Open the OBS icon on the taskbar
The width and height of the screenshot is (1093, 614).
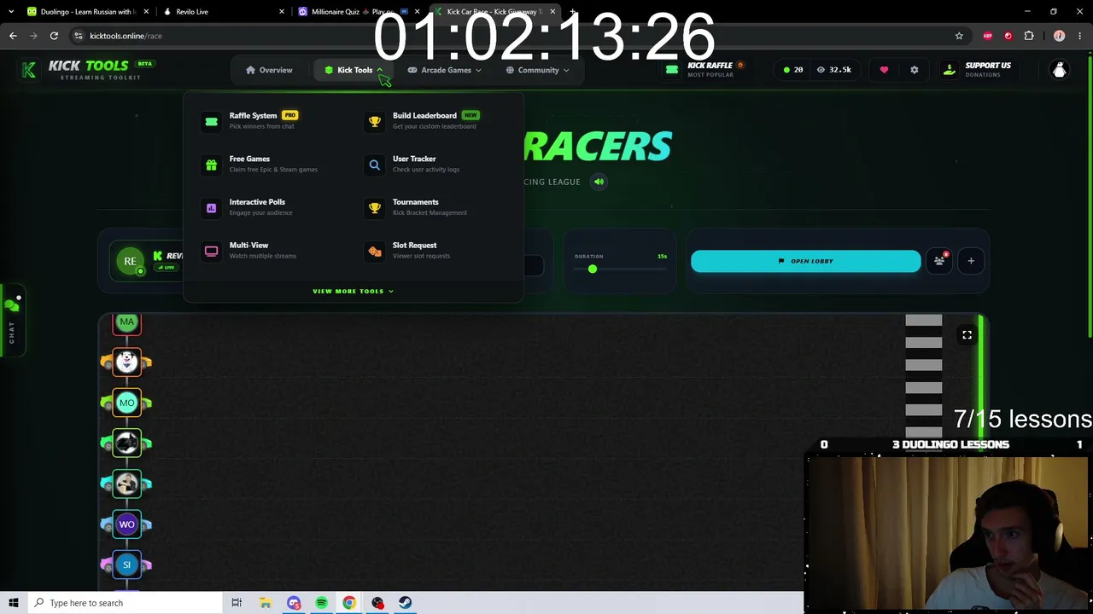click(377, 603)
